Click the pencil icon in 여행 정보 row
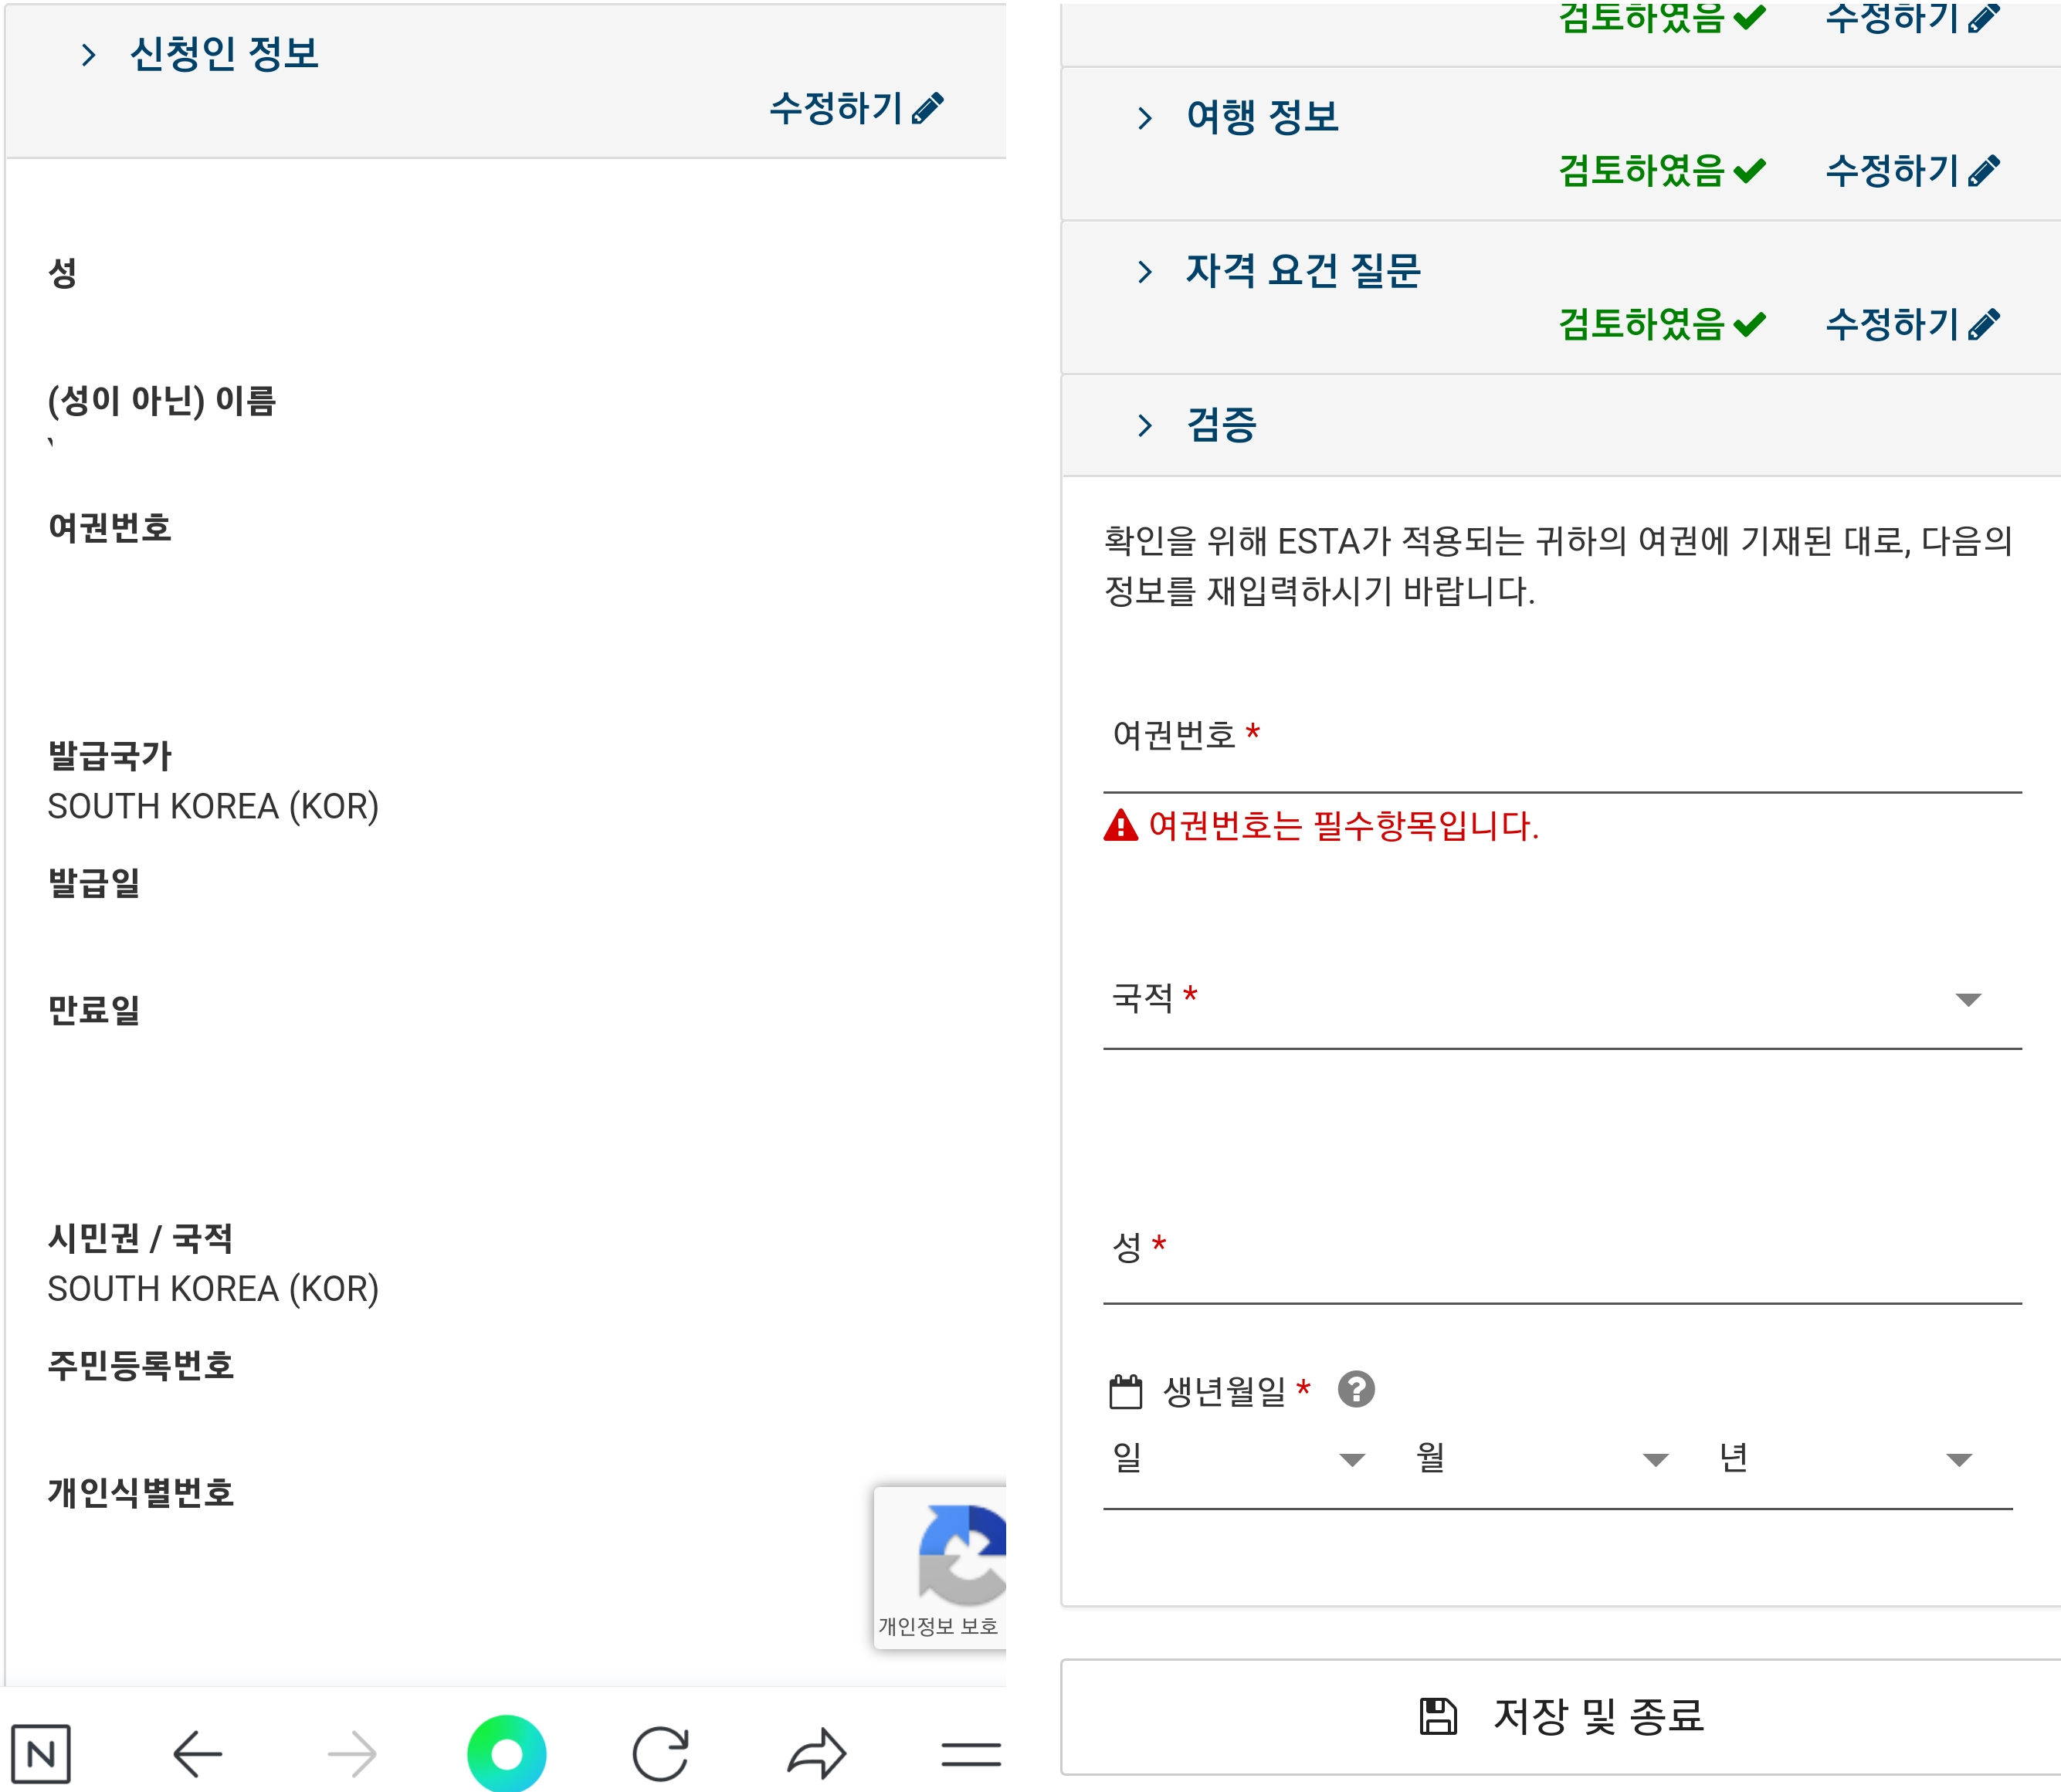Screen dimensions: 2061x1792 pyautogui.click(x=1983, y=171)
